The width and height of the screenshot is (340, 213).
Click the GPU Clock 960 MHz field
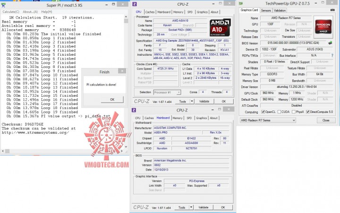tap(268, 93)
